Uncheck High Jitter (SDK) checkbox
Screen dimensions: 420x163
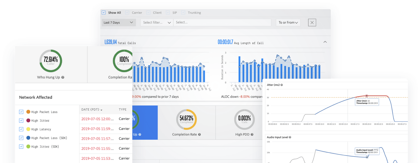[x=21, y=146]
